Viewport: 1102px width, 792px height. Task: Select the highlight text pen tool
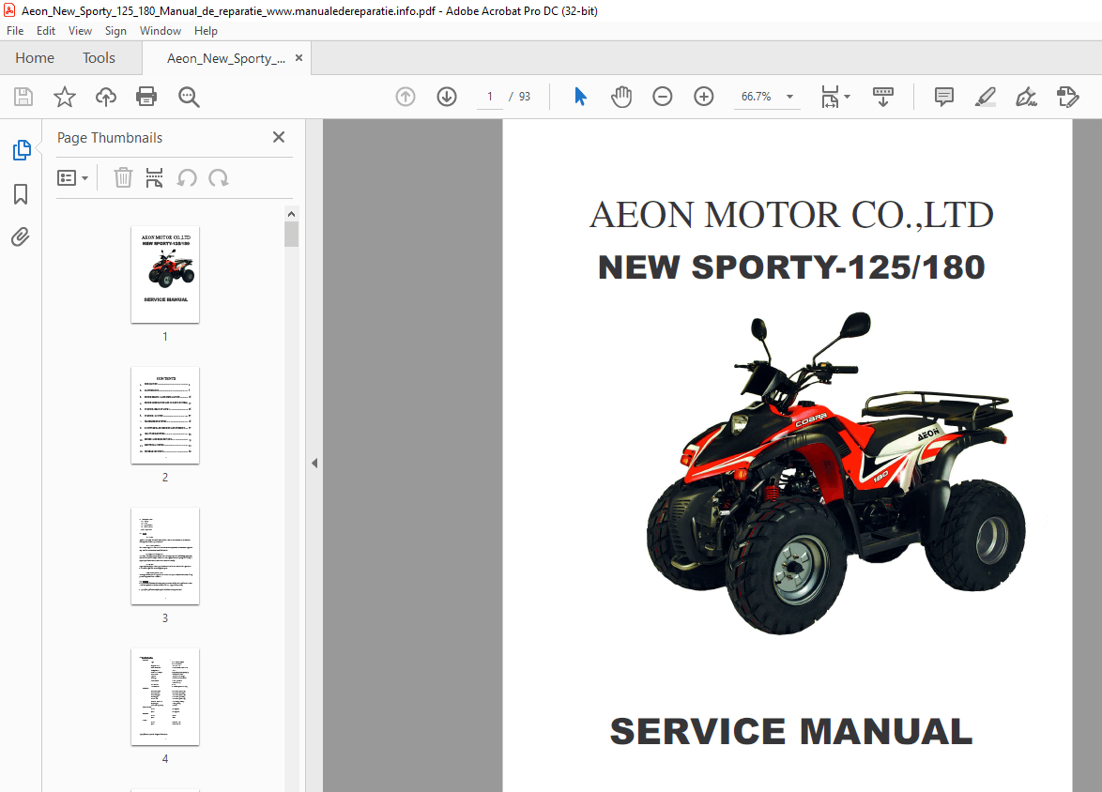coord(986,97)
